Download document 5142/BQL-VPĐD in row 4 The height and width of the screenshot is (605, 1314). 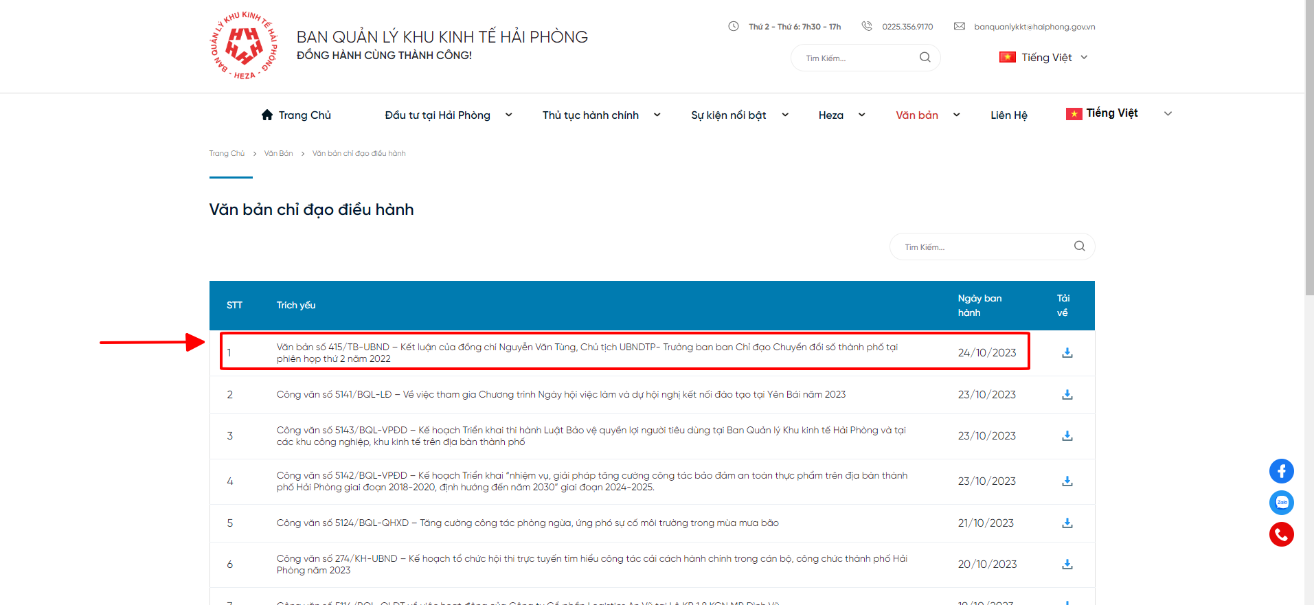tap(1067, 481)
